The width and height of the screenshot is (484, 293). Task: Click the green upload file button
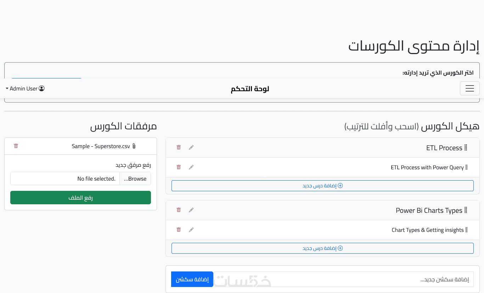80,198
